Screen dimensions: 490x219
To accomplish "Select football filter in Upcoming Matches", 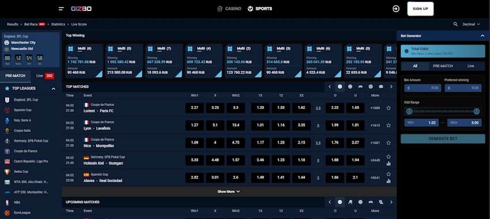I will click(x=340, y=202).
